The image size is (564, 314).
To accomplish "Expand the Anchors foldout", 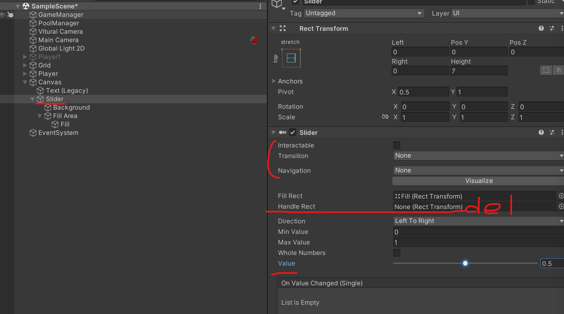I will click(x=274, y=81).
